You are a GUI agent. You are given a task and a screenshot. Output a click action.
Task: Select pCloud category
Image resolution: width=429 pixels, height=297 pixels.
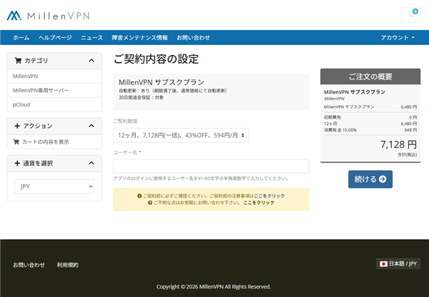pos(54,104)
